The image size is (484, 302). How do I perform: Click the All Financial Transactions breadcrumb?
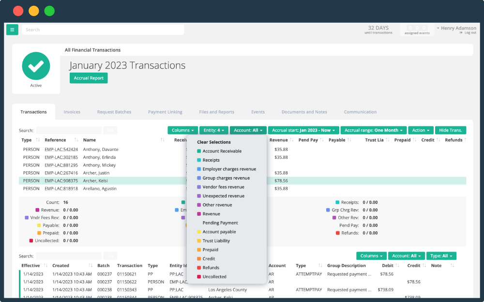(x=92, y=50)
